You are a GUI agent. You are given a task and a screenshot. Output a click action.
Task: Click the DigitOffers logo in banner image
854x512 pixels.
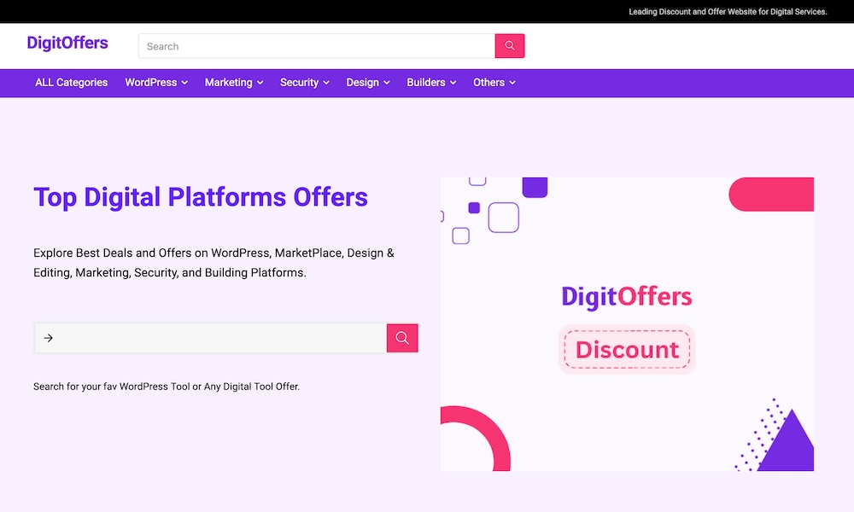pyautogui.click(x=626, y=297)
